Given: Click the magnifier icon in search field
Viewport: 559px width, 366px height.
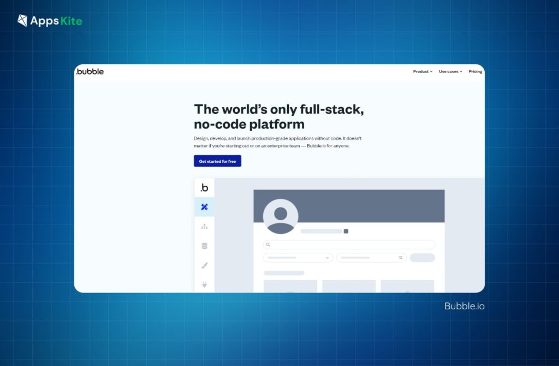Looking at the screenshot, I should point(268,245).
